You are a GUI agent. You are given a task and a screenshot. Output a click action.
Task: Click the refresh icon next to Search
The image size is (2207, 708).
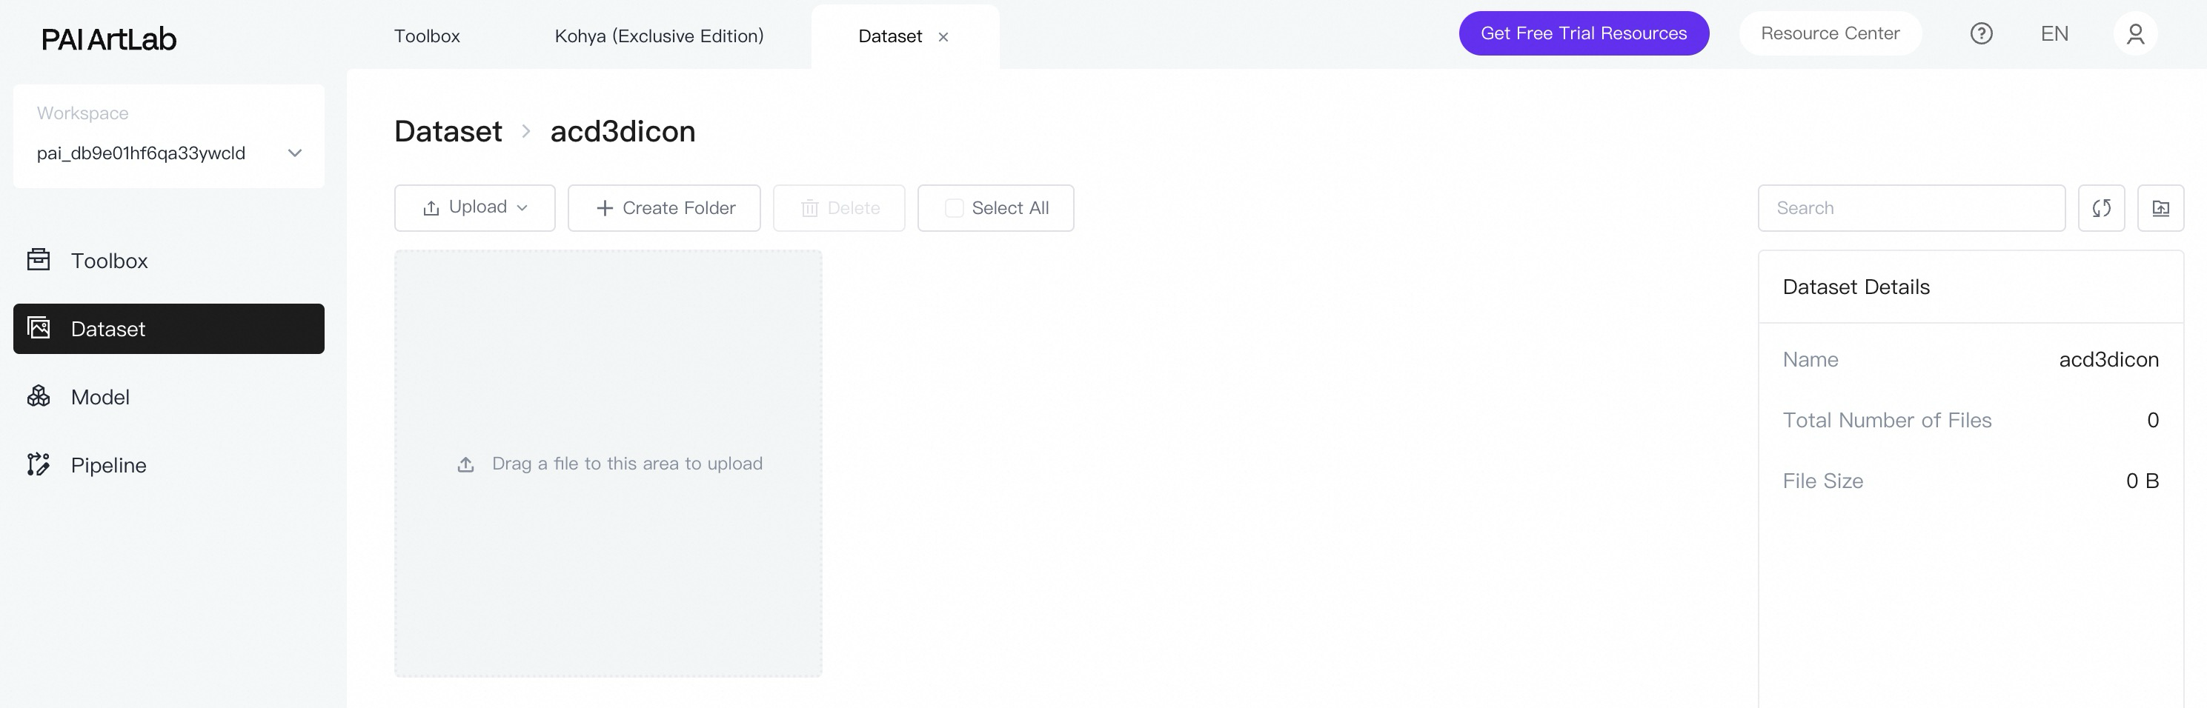[x=2101, y=208]
